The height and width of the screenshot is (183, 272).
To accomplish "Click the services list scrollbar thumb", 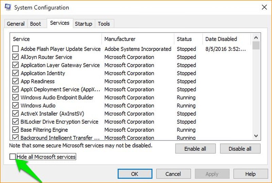I will (x=256, y=45).
